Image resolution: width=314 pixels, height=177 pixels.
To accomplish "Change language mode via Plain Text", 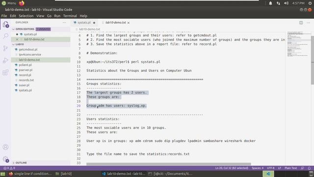I will pyautogui.click(x=291, y=168).
